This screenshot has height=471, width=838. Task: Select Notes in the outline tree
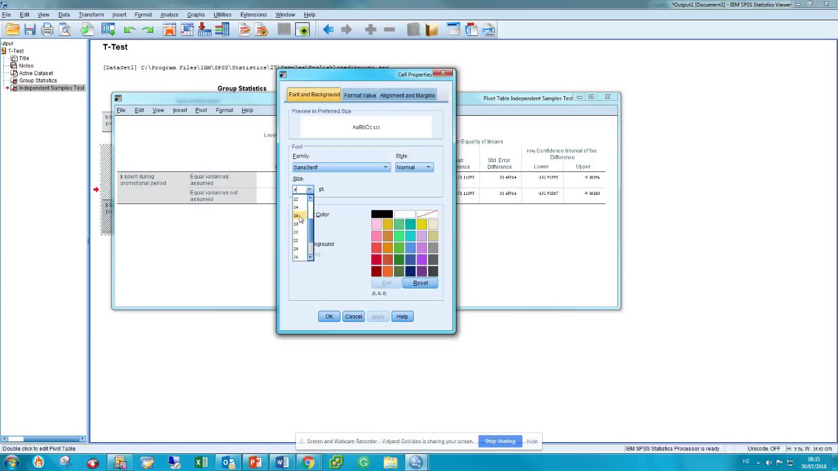click(26, 65)
